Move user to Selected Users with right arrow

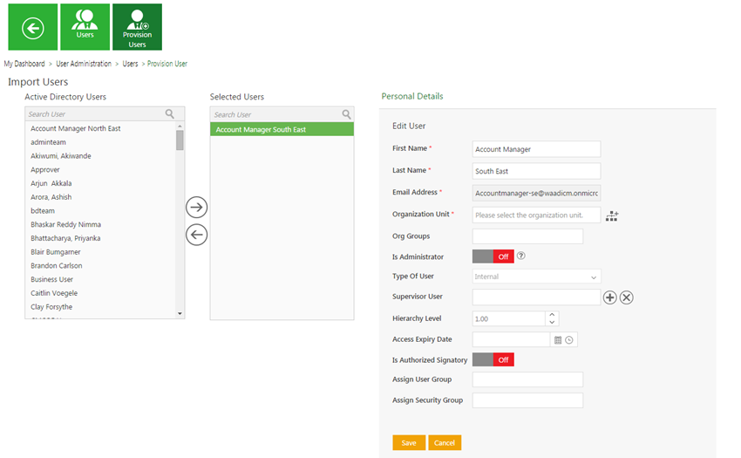pyautogui.click(x=197, y=208)
